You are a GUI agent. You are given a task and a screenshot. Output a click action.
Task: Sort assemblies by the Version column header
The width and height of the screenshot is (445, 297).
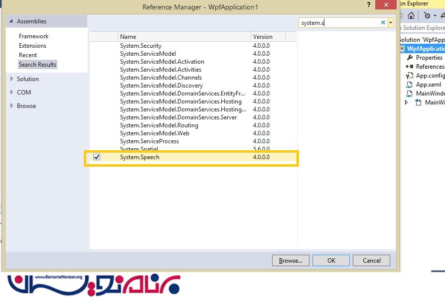263,37
